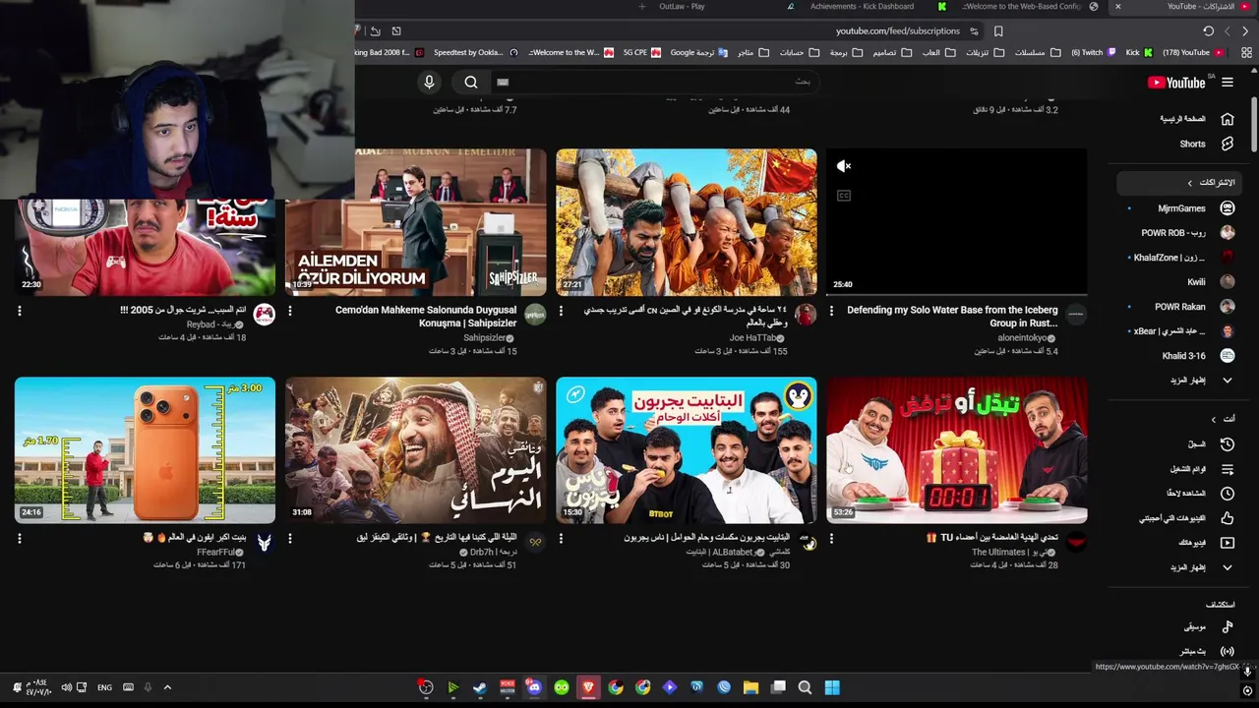The image size is (1259, 708).
Task: Open File Explorer from the taskbar
Action: (x=750, y=687)
